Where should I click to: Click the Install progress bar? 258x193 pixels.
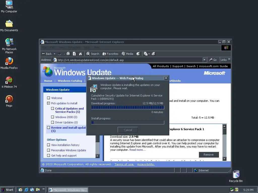(x=128, y=122)
